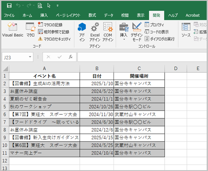This screenshot has height=171, width=208.
Task: Open the undo history dropdown arrow
Action: click(23, 6)
